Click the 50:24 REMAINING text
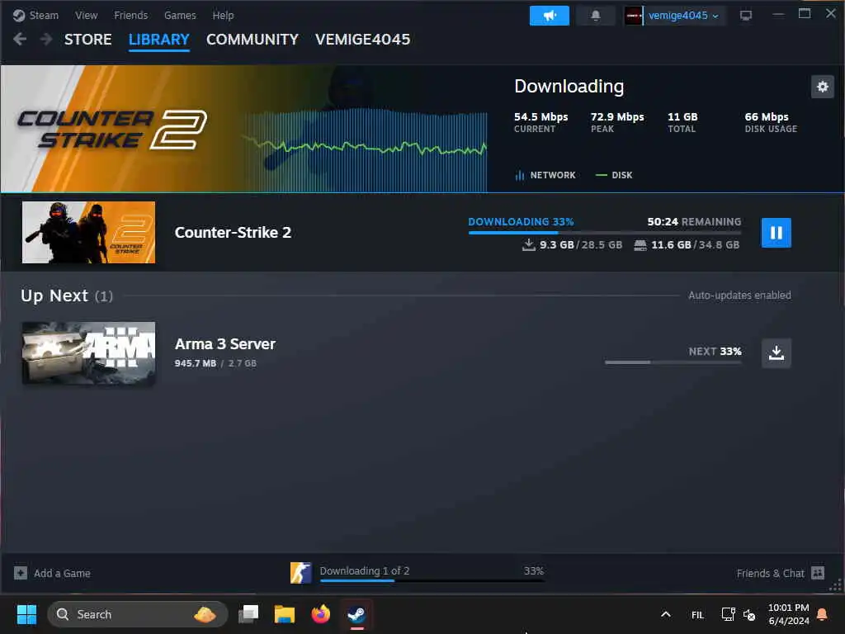This screenshot has width=845, height=634. coord(694,221)
